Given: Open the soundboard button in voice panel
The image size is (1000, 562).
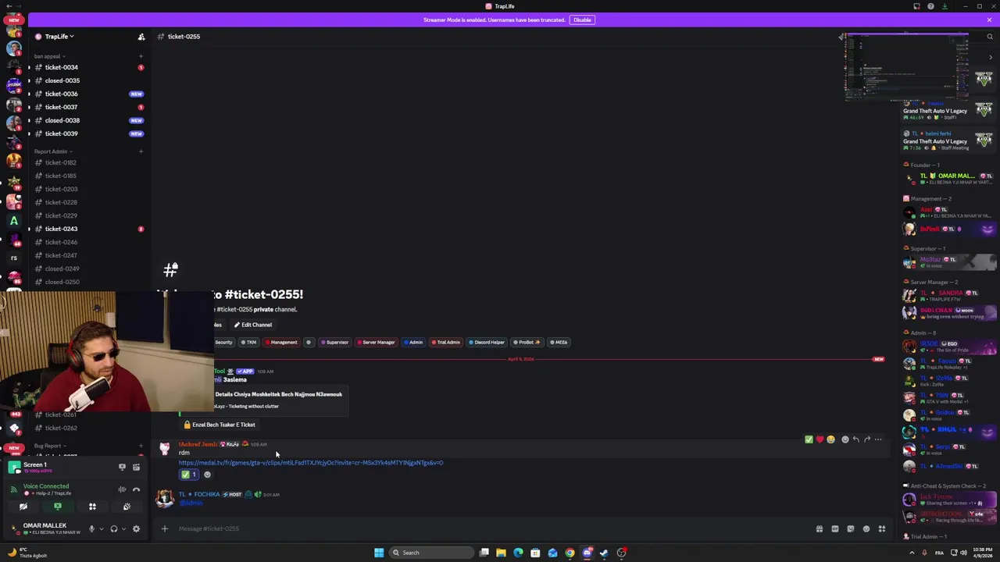Looking at the screenshot, I should (x=127, y=507).
